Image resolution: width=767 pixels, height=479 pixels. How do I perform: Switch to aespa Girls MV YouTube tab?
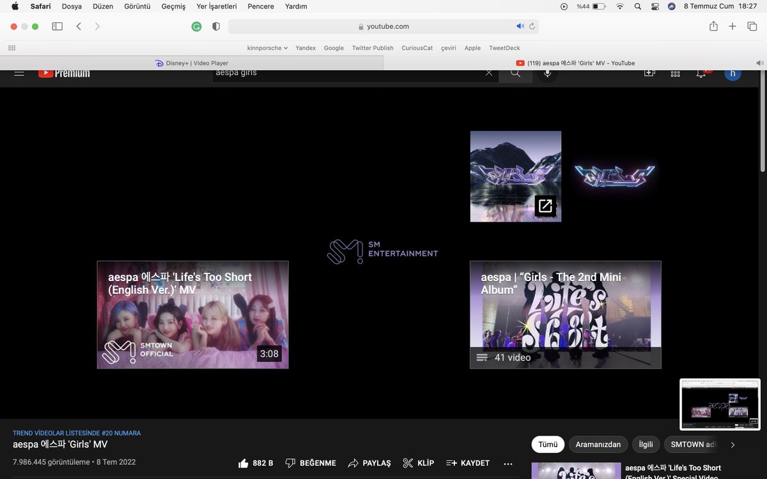[575, 63]
